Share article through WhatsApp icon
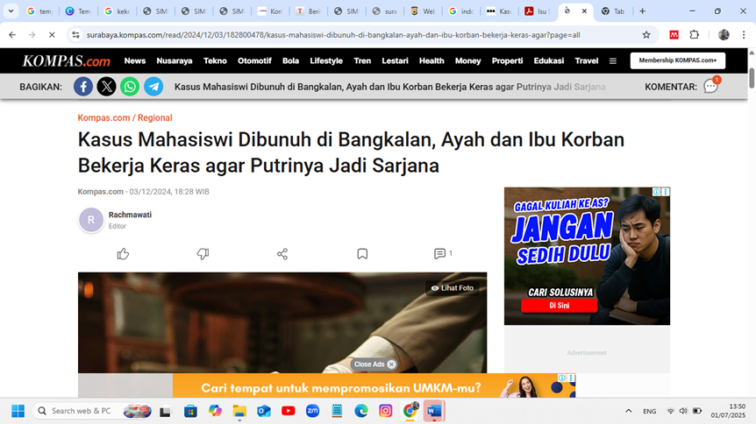This screenshot has width=756, height=424. (130, 87)
